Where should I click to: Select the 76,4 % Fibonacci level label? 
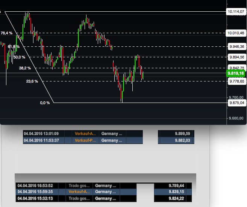6,33
